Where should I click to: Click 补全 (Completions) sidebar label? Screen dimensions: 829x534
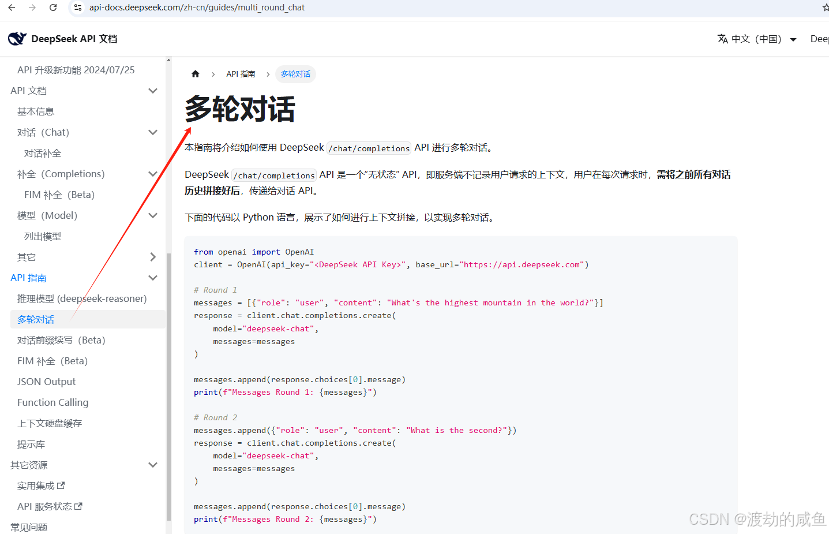tap(61, 174)
